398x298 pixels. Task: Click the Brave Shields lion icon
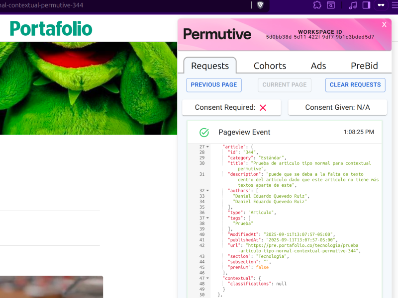point(260,5)
